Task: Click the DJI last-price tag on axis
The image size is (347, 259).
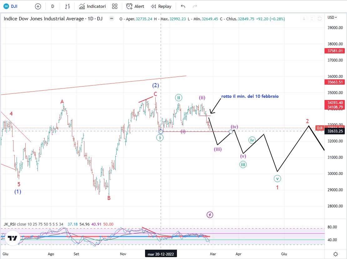Action: click(x=319, y=128)
